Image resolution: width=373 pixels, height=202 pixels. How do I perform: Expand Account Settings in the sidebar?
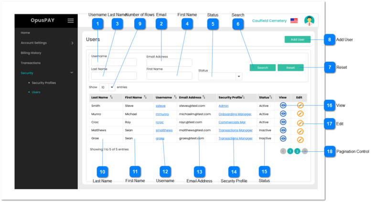point(46,43)
